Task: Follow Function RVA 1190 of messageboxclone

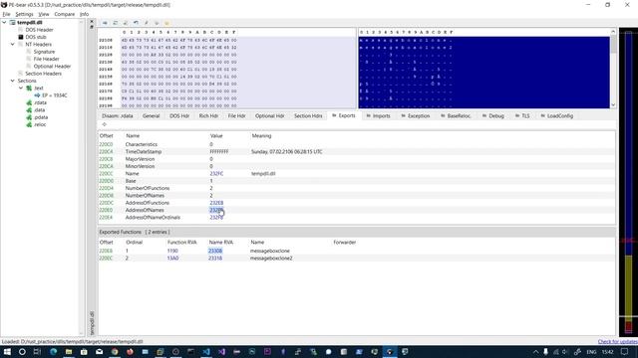Action: point(172,251)
